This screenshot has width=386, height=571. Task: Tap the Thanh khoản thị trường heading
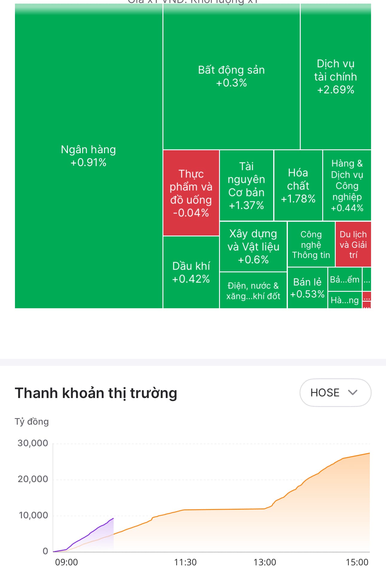point(96,393)
